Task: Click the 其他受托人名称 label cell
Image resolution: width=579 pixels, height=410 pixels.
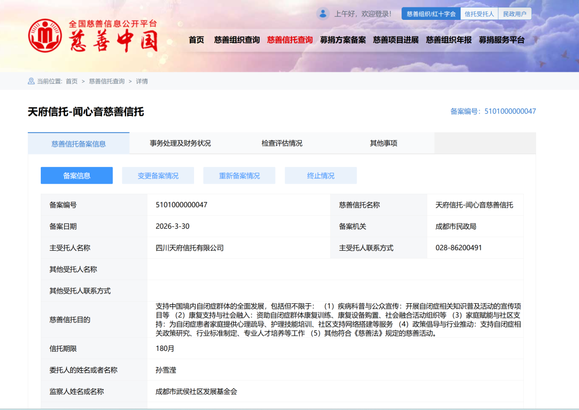Action: click(x=94, y=269)
